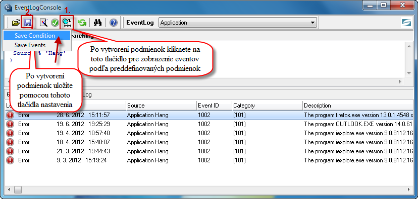Open the condition editor toolbar icon
Screen dimensions: 418x199
coord(43,23)
